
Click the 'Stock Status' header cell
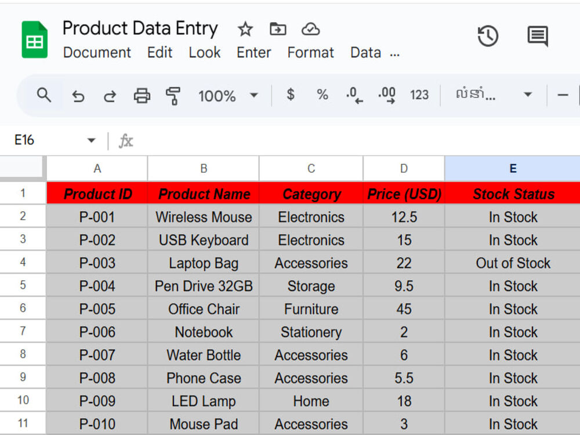click(513, 194)
